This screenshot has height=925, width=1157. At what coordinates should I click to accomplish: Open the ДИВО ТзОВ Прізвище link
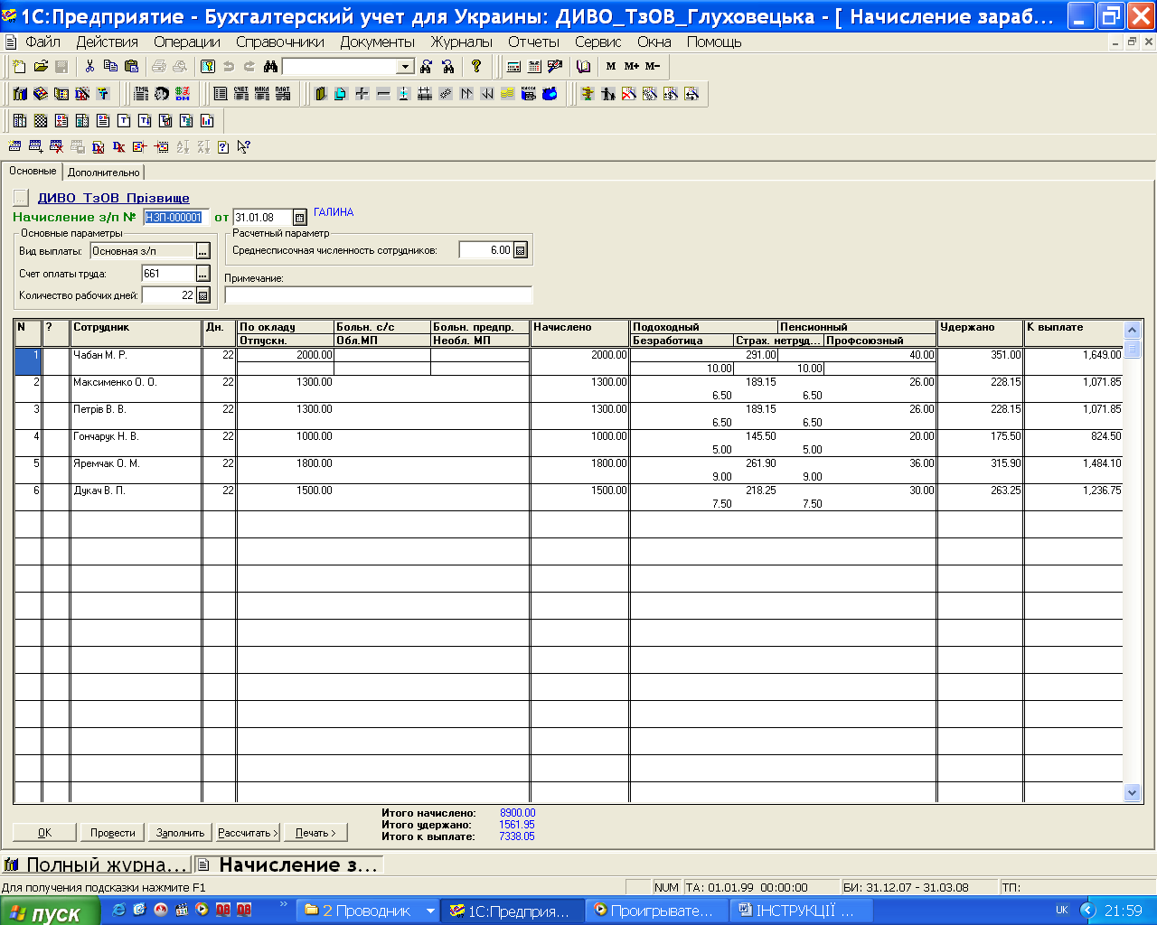tap(114, 198)
